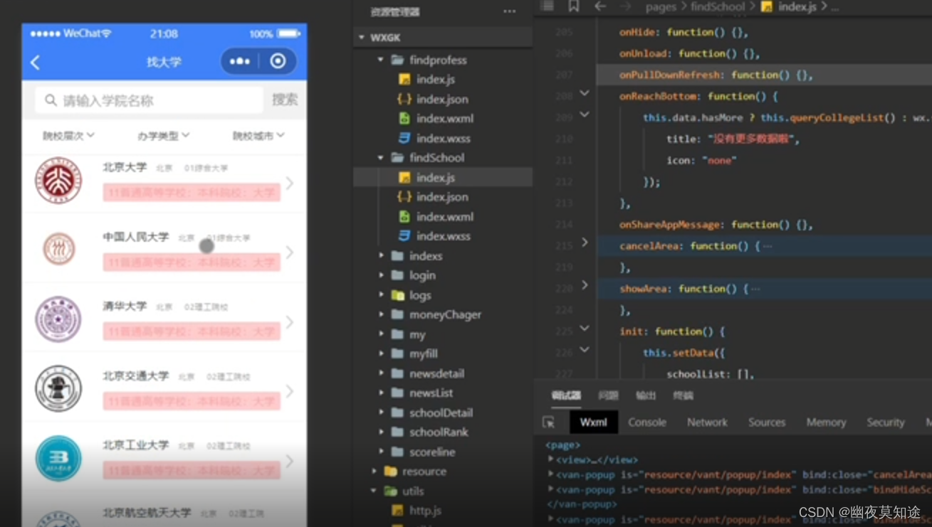
Task: Open 北京大学 row arrow
Action: [x=290, y=183]
